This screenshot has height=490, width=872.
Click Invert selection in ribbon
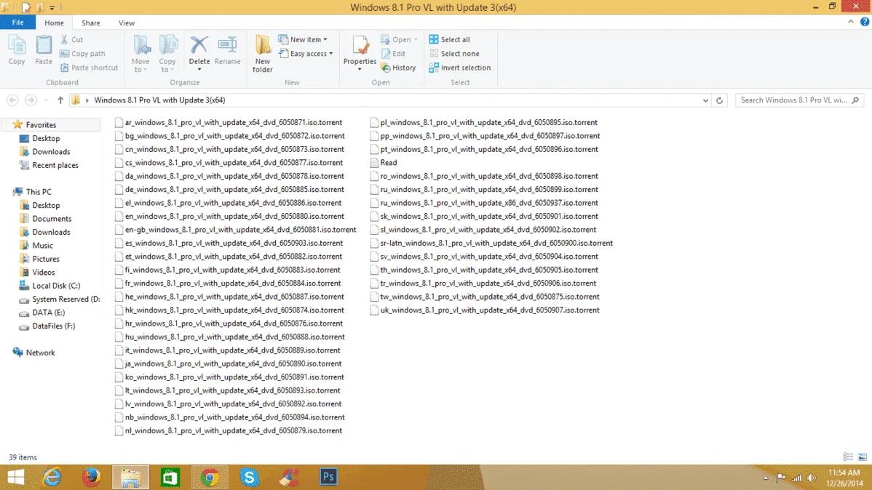460,68
